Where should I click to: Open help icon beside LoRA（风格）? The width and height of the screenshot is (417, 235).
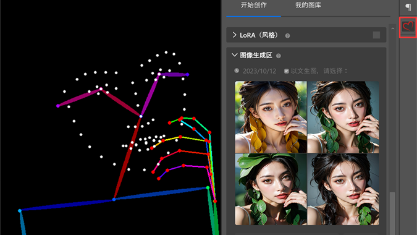tap(287, 36)
